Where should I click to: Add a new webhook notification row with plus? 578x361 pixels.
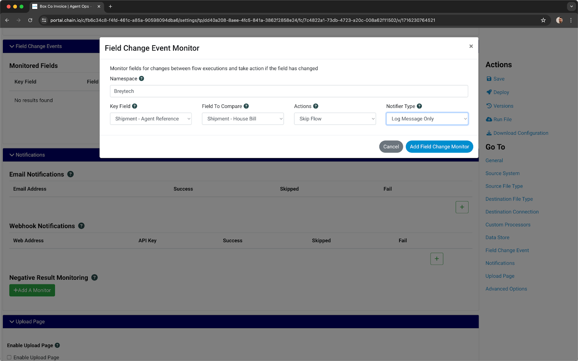[x=437, y=259]
